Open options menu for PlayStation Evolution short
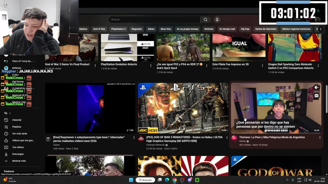 (x=151, y=66)
